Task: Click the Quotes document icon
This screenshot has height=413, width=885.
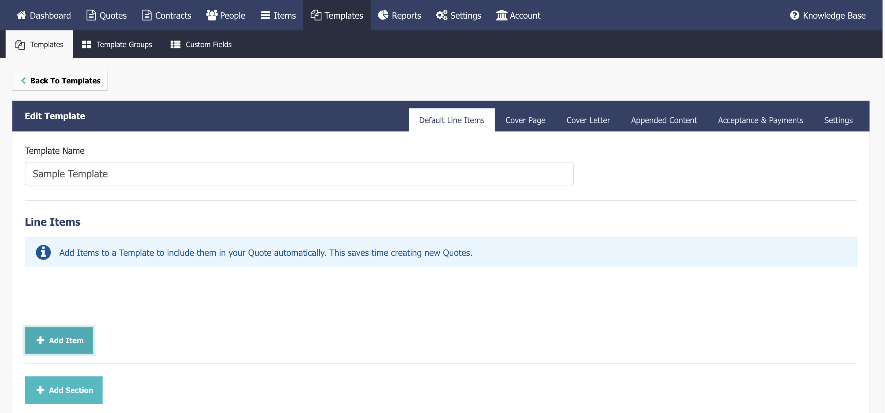Action: coord(91,15)
